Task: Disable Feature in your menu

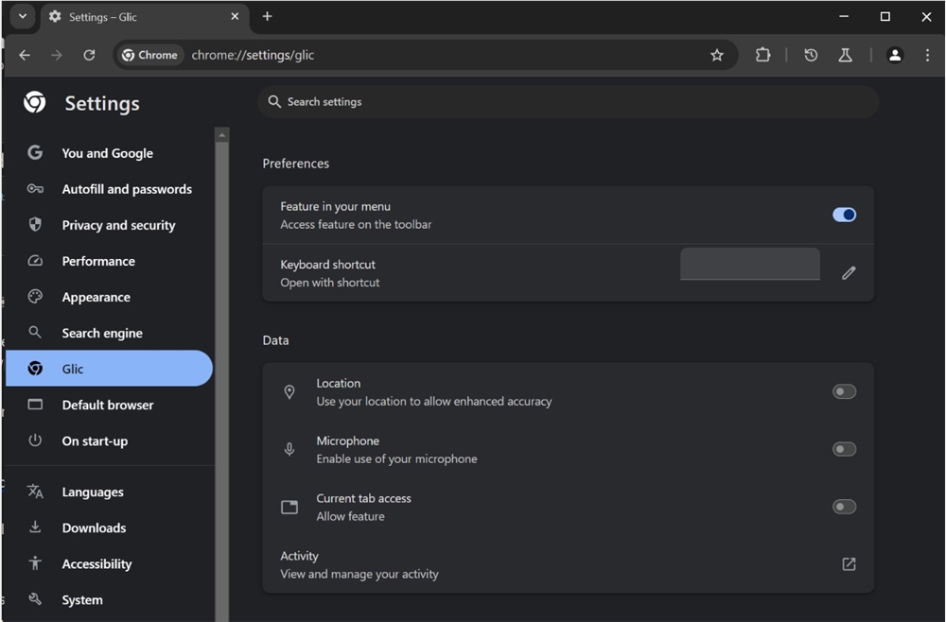Action: point(844,215)
